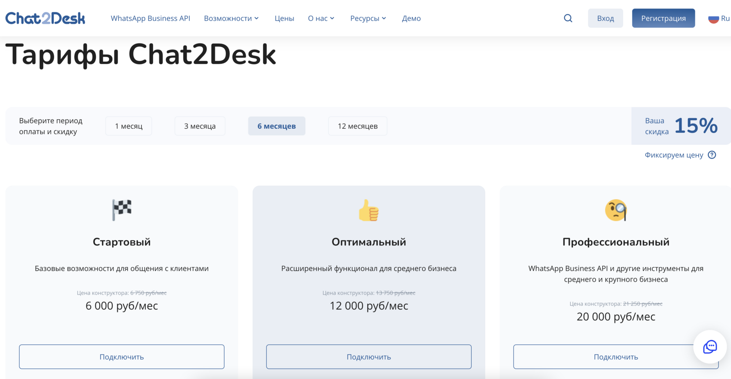Click Подключить for the Стартовый plan
This screenshot has height=379, width=731.
[122, 357]
